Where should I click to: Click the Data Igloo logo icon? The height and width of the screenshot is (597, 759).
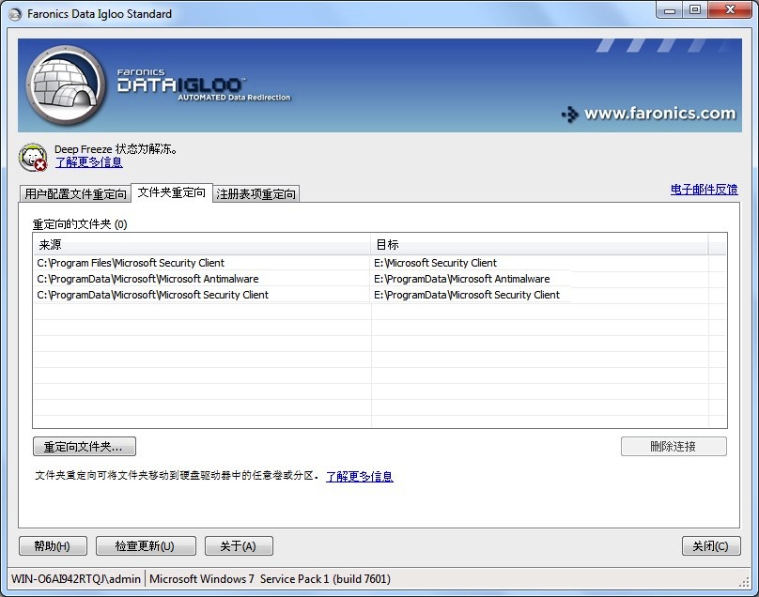coord(66,85)
